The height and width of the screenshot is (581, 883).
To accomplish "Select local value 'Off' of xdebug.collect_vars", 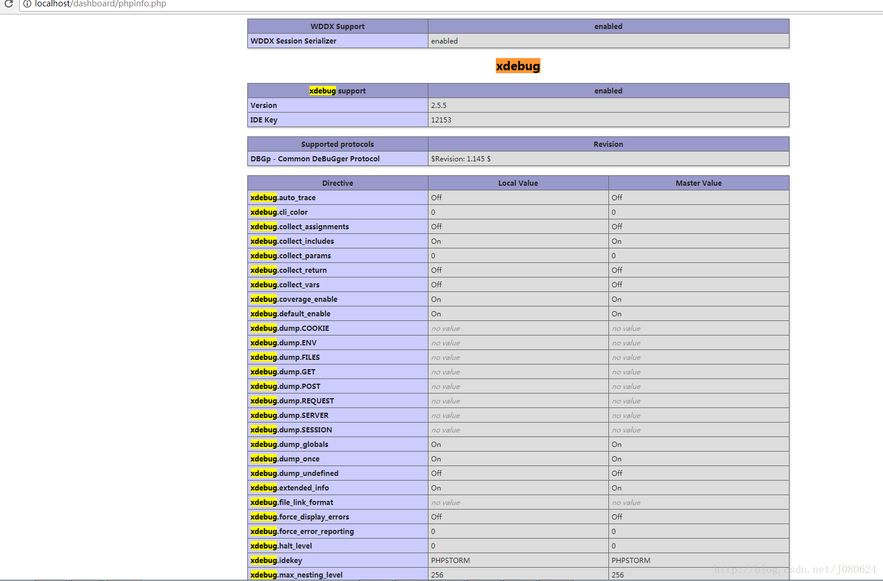I will [x=437, y=284].
